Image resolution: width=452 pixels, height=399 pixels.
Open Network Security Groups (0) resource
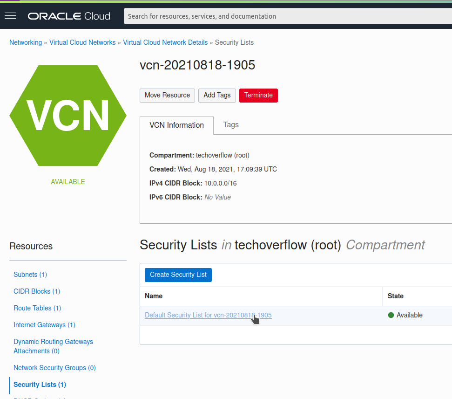click(x=55, y=367)
